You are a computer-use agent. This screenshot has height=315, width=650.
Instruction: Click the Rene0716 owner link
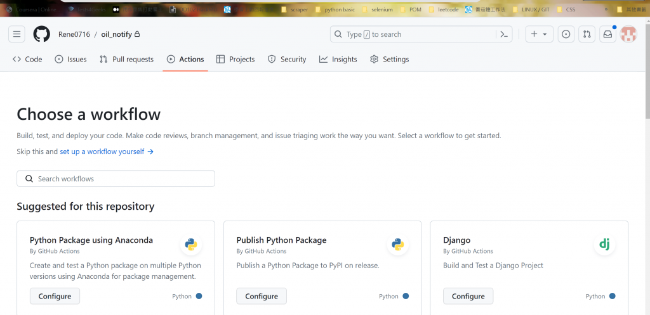[x=74, y=34]
